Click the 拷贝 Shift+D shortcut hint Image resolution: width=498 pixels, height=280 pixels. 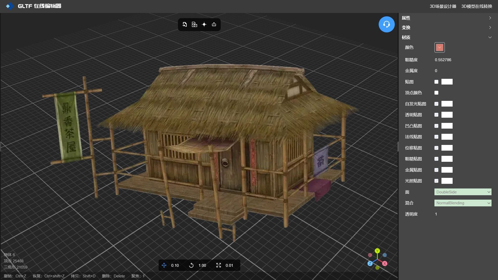pyautogui.click(x=83, y=276)
